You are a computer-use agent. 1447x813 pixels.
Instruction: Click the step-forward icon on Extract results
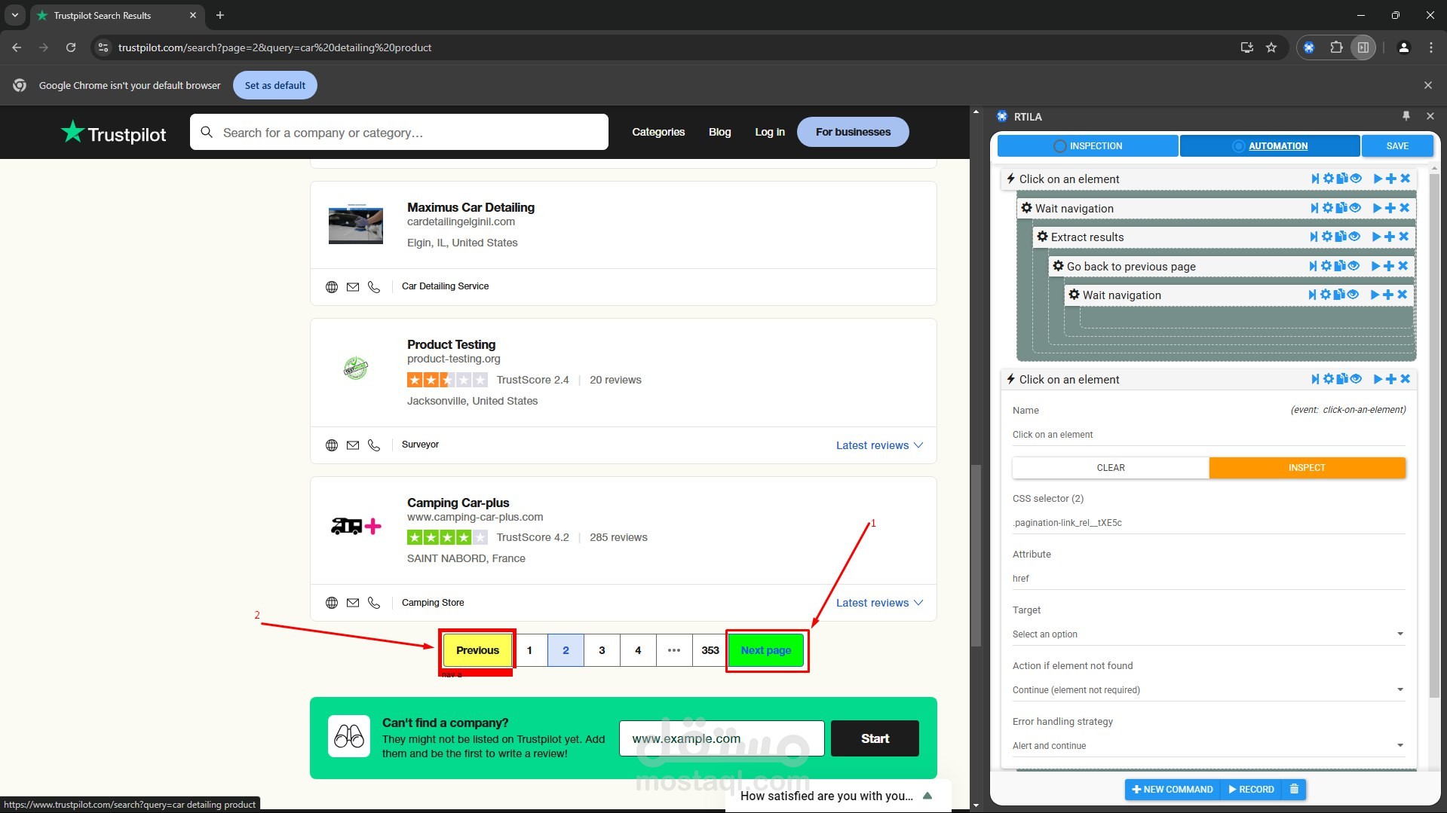[x=1314, y=237]
